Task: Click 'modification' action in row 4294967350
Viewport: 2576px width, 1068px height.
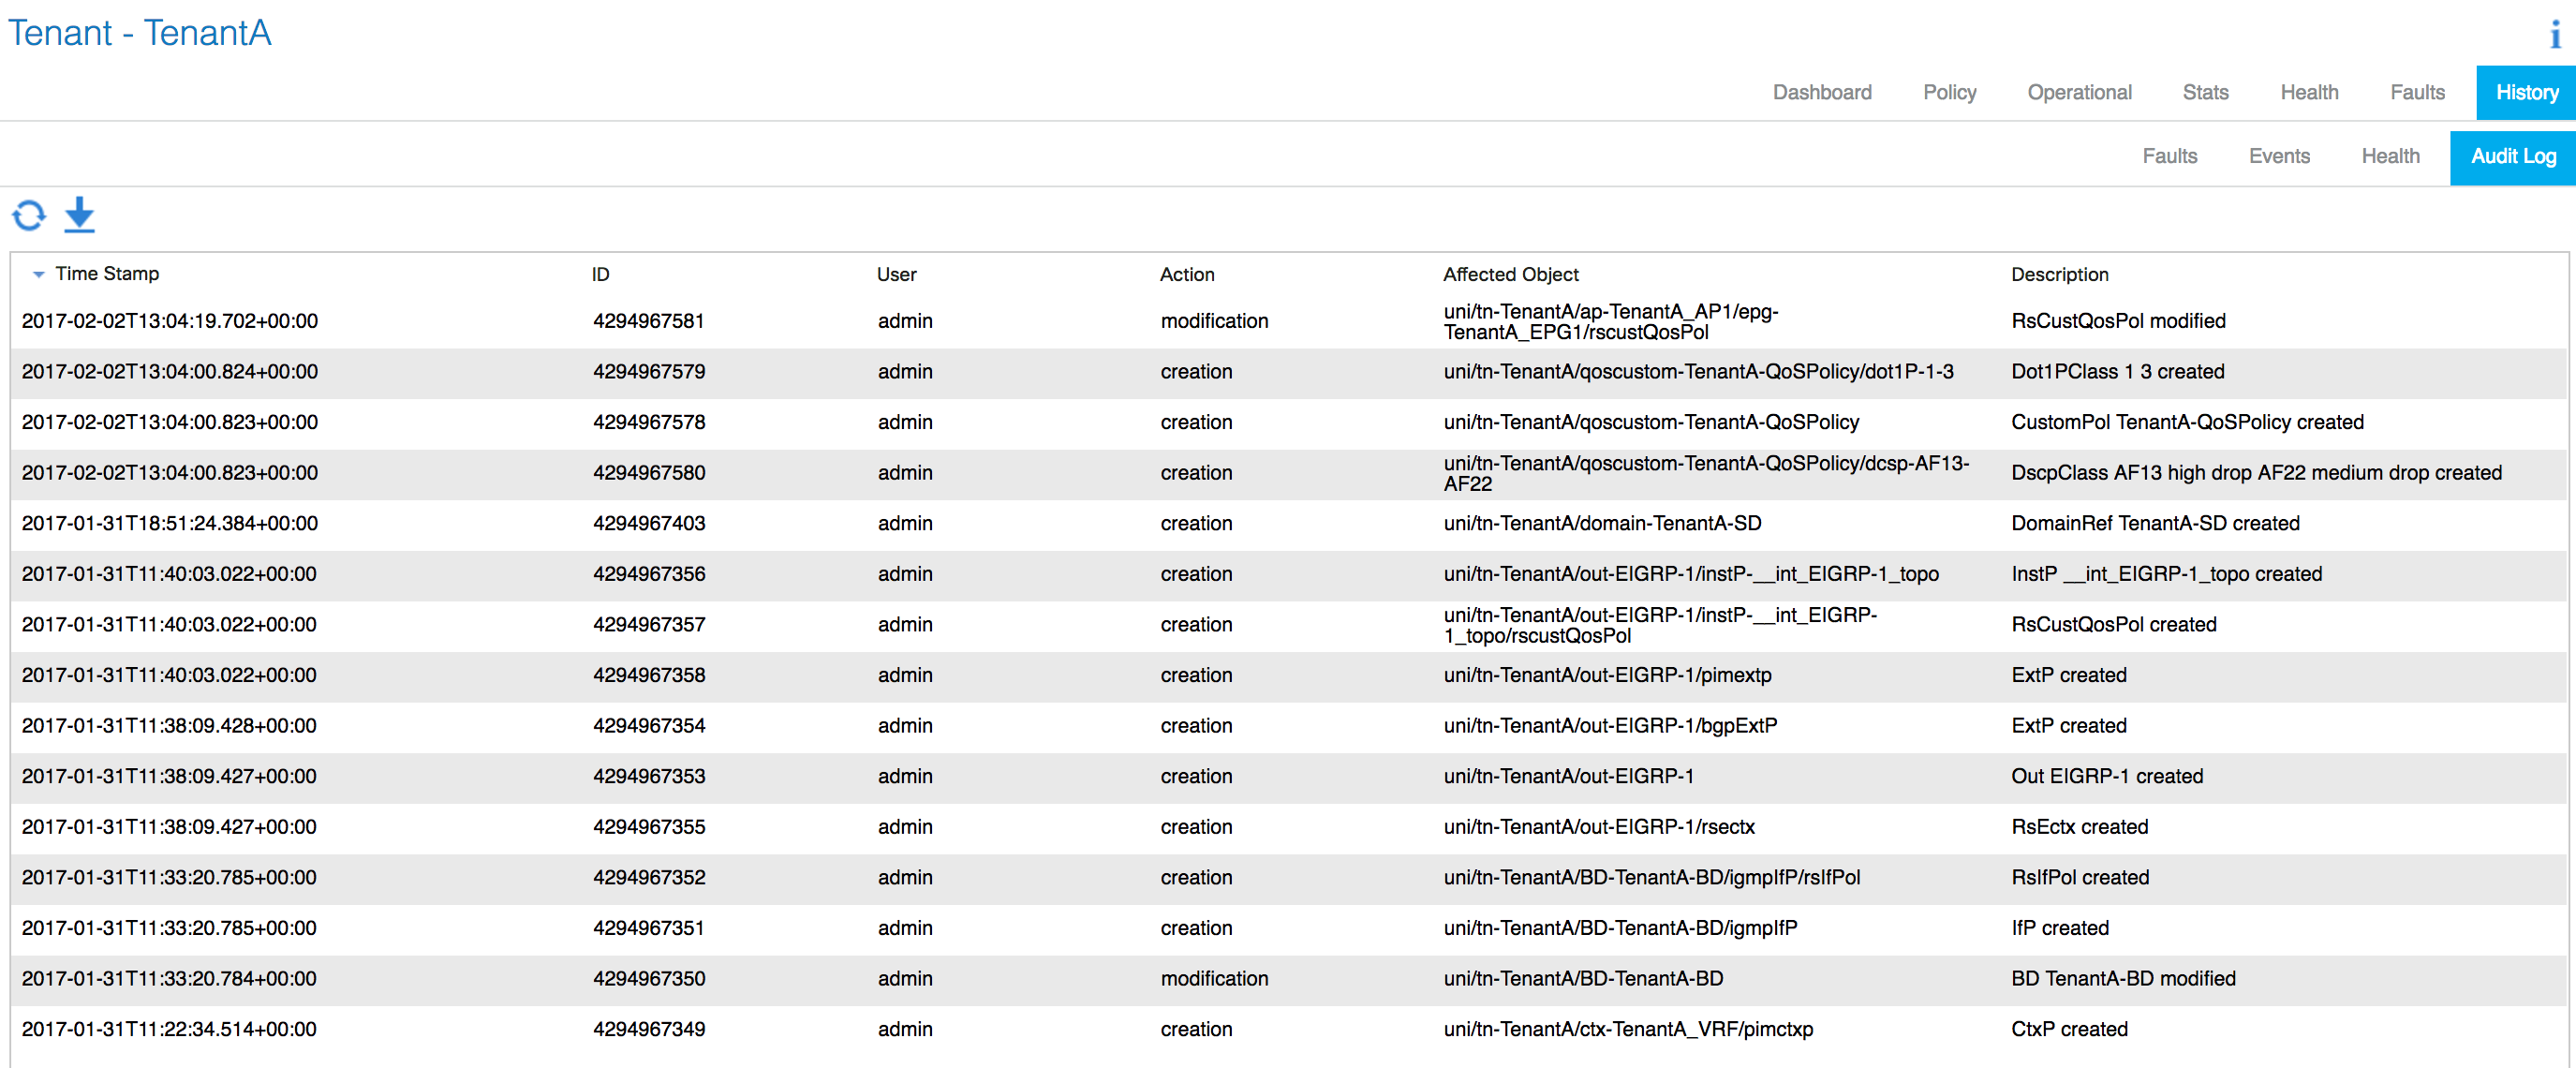Action: pyautogui.click(x=1214, y=979)
